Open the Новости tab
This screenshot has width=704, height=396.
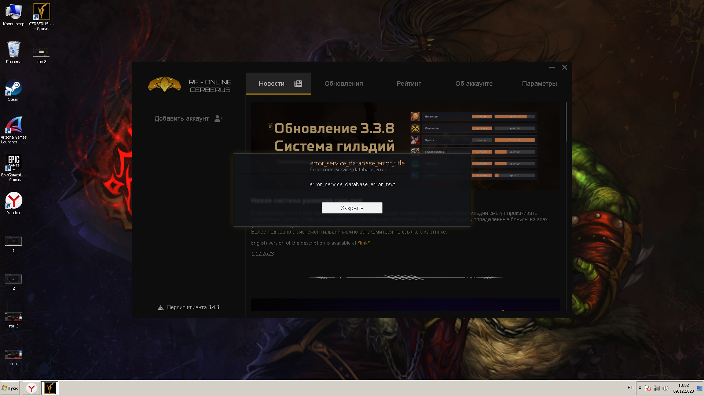278,84
